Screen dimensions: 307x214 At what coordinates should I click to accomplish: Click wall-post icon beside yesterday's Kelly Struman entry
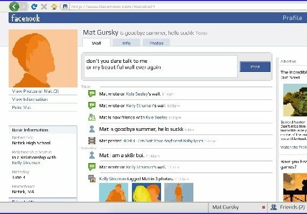point(92,167)
